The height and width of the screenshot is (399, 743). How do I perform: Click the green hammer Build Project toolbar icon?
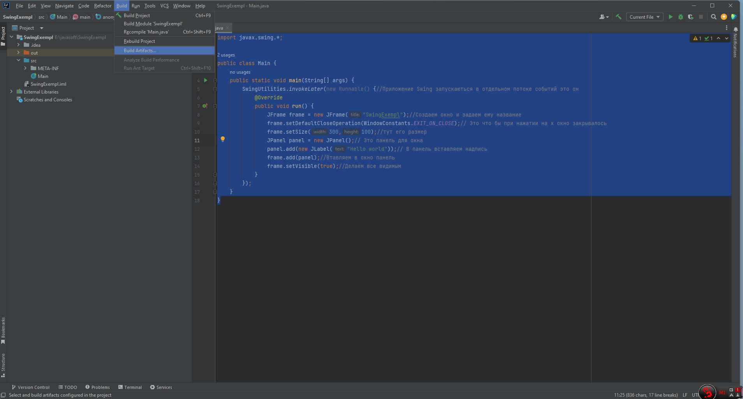[618, 17]
